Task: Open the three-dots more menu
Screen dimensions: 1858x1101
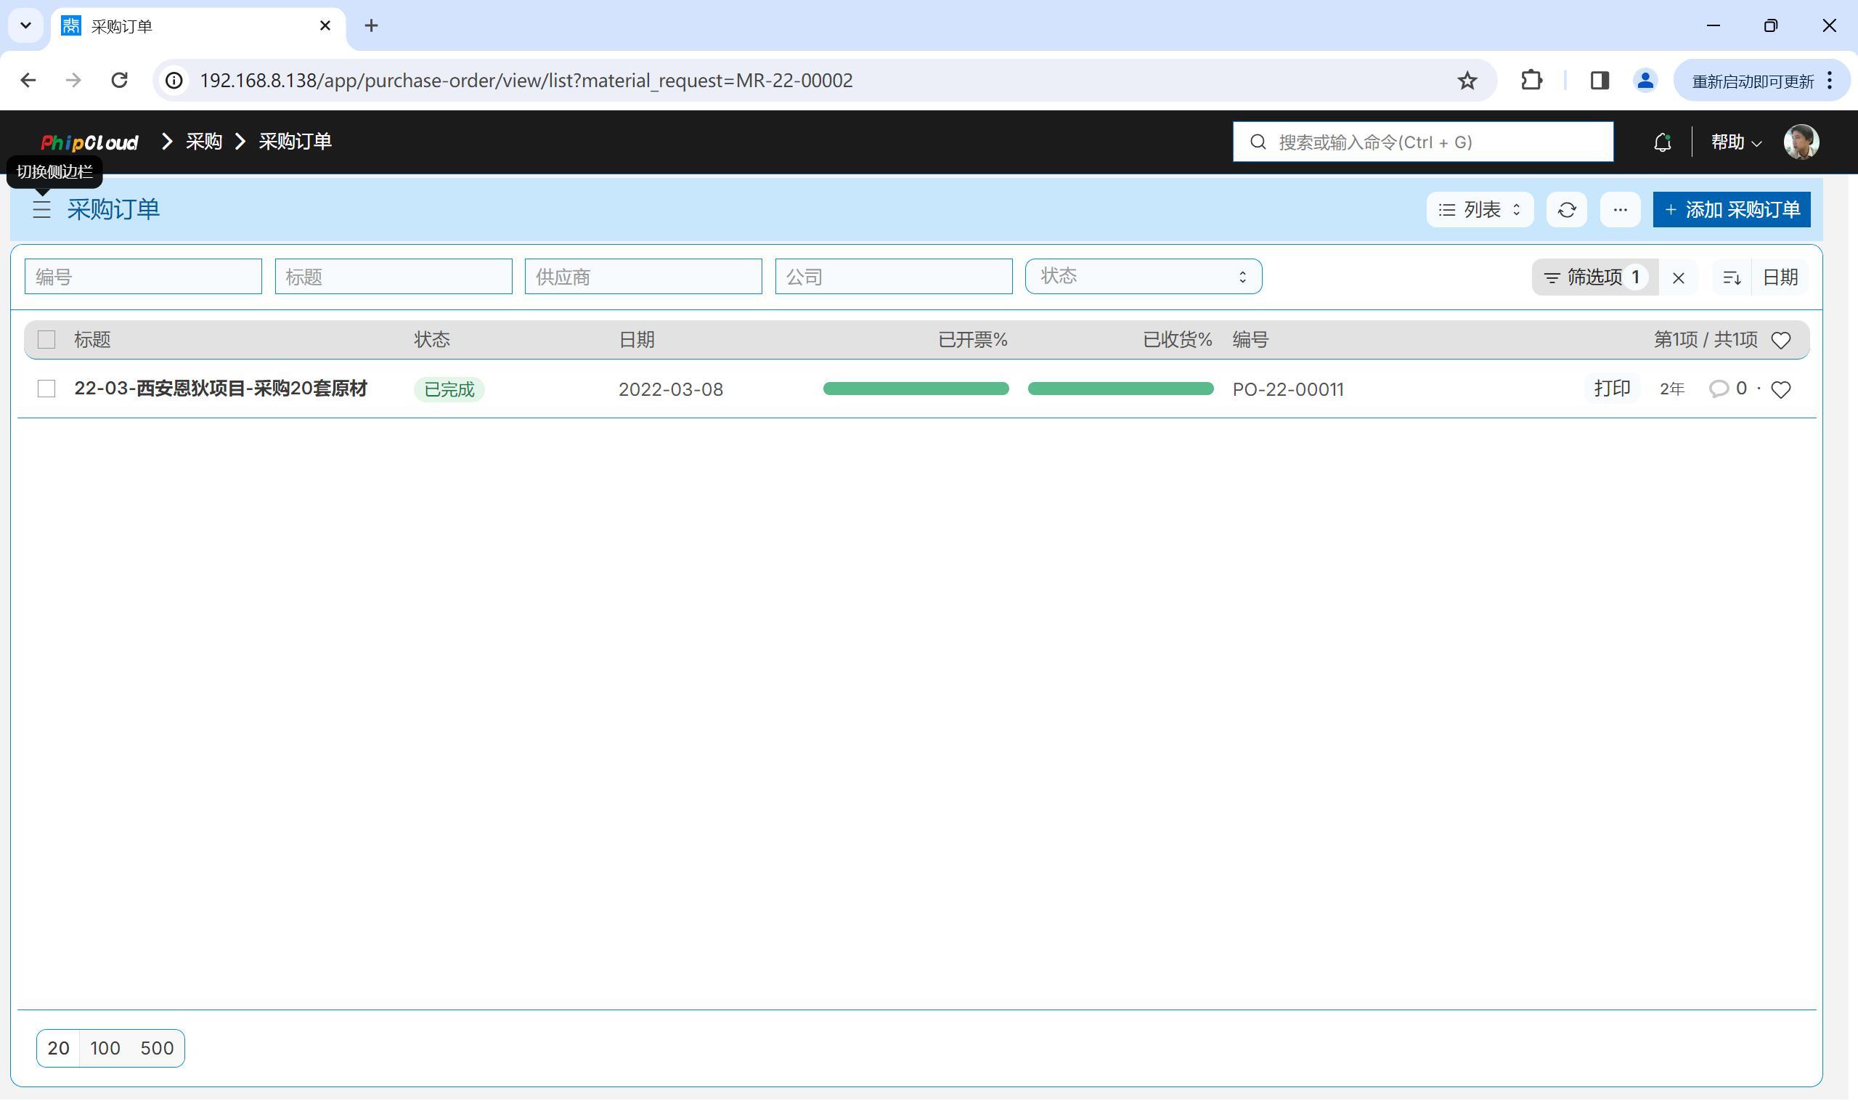Action: 1620,210
